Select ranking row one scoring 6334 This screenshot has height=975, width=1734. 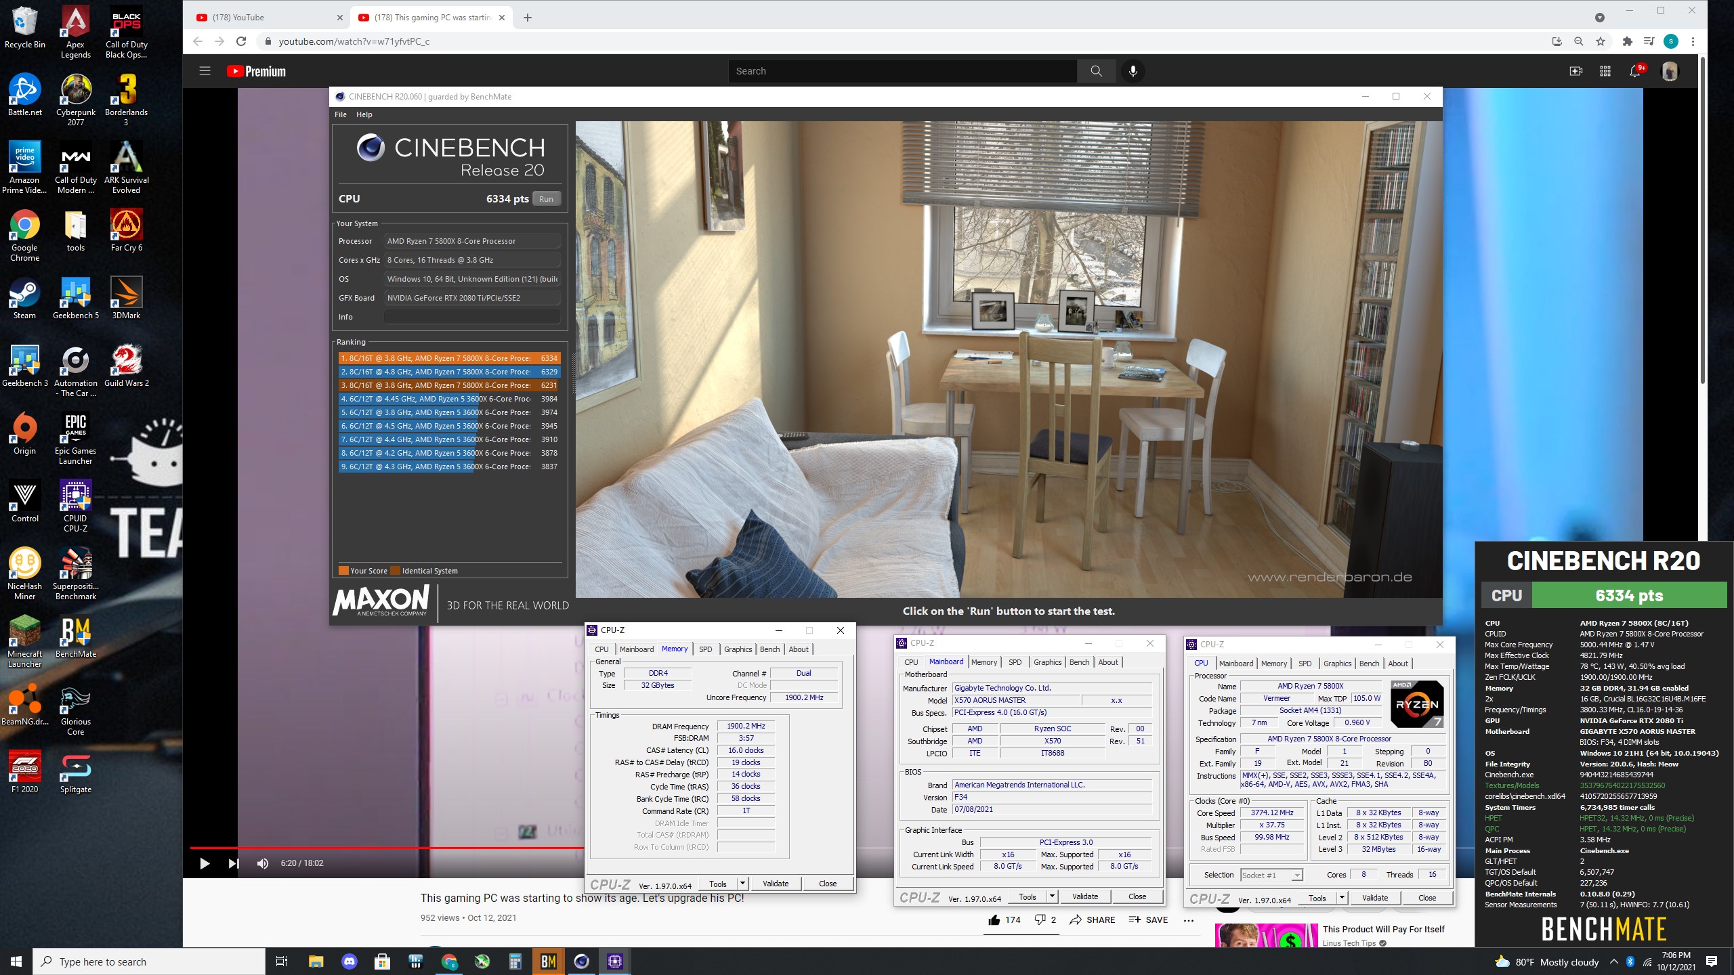point(449,358)
